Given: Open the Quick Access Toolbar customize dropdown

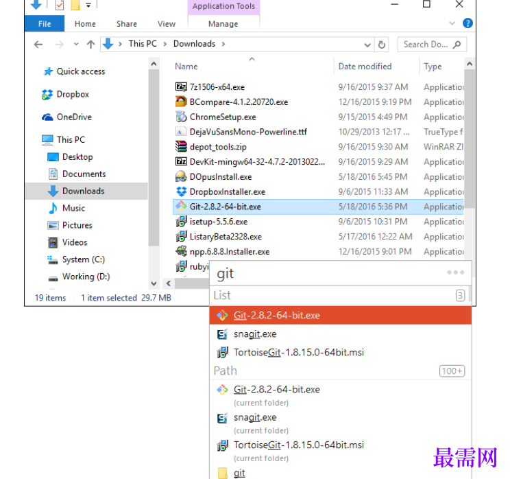Looking at the screenshot, I should 88,5.
